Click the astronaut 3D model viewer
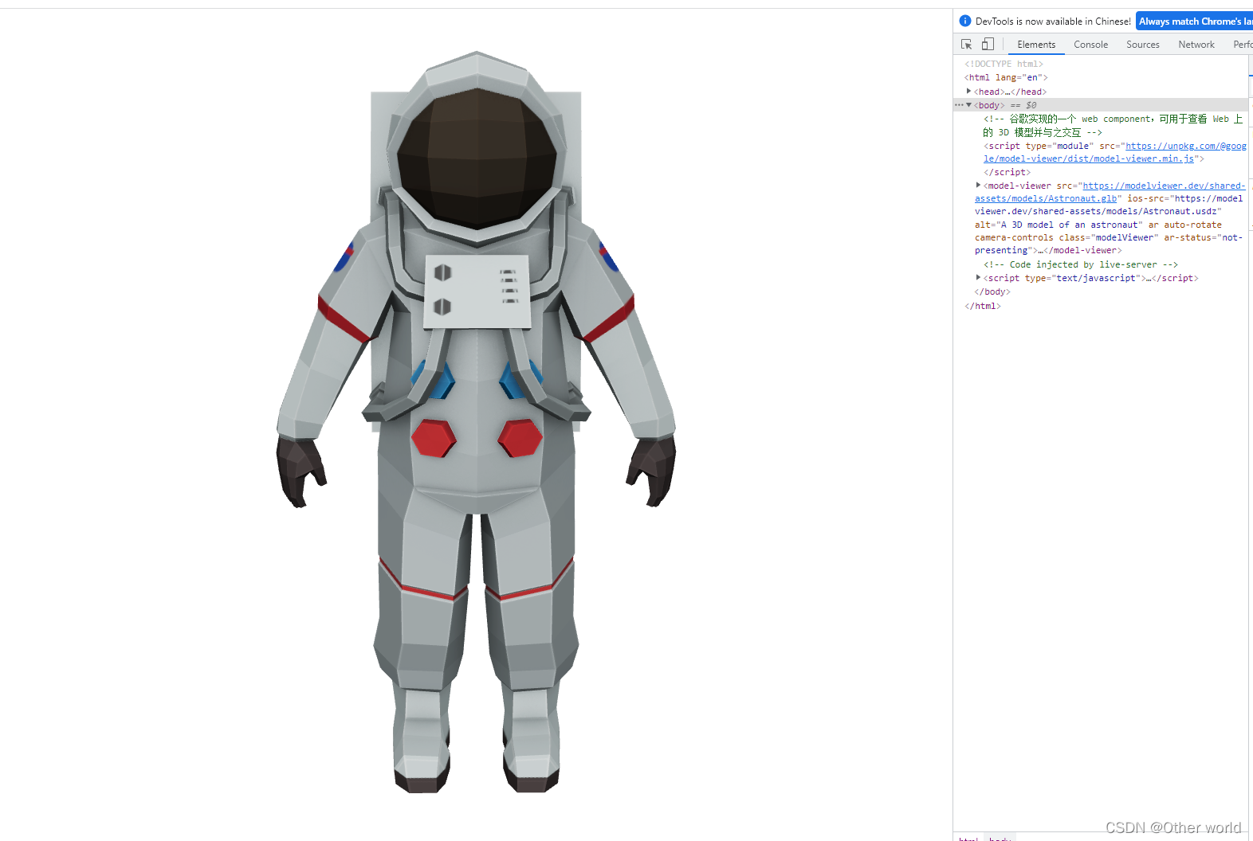This screenshot has height=841, width=1253. pos(476,422)
